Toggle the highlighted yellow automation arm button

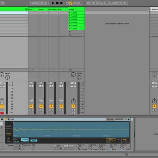coord(71,3)
